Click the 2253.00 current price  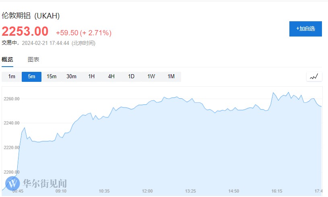click(x=25, y=31)
